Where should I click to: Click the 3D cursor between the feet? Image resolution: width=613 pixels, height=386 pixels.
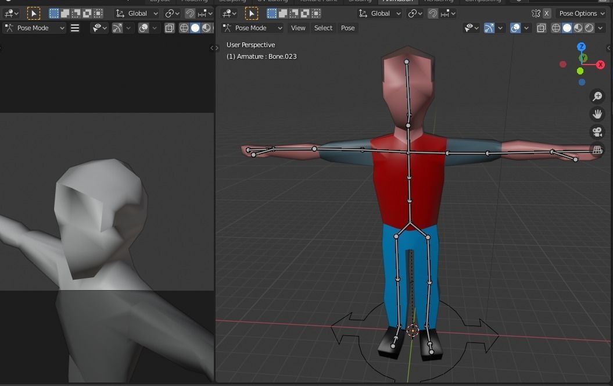(413, 330)
